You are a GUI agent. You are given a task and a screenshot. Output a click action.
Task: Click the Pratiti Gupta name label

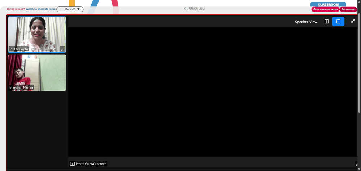tap(19, 49)
